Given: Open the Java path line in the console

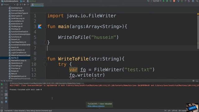Looking at the screenshot, I should point(47,83).
